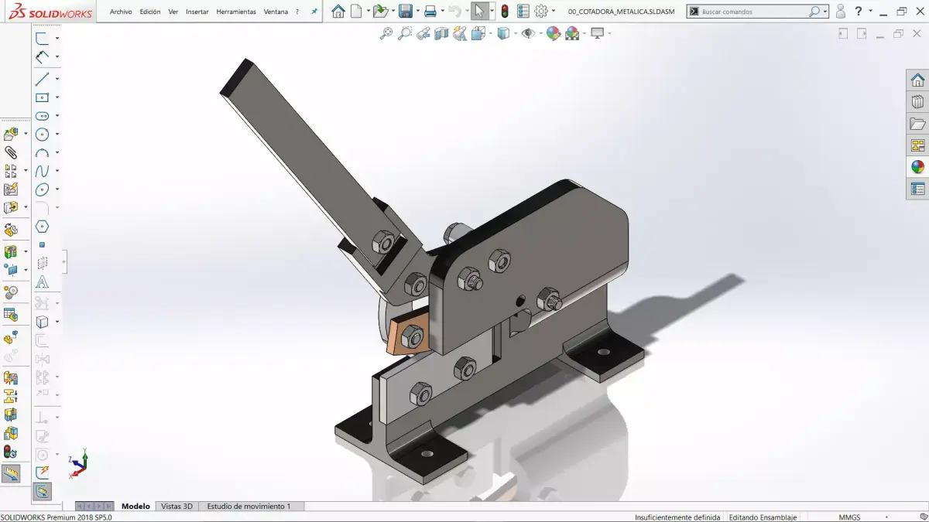Click the Rebuild traffic light icon in top toolbar
929x522 pixels.
point(505,12)
